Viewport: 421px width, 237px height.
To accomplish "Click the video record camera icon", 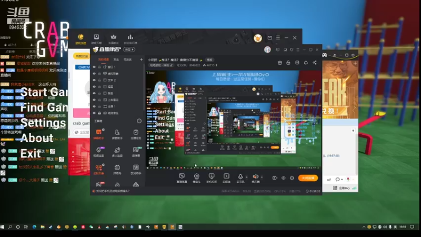I will [x=275, y=178].
